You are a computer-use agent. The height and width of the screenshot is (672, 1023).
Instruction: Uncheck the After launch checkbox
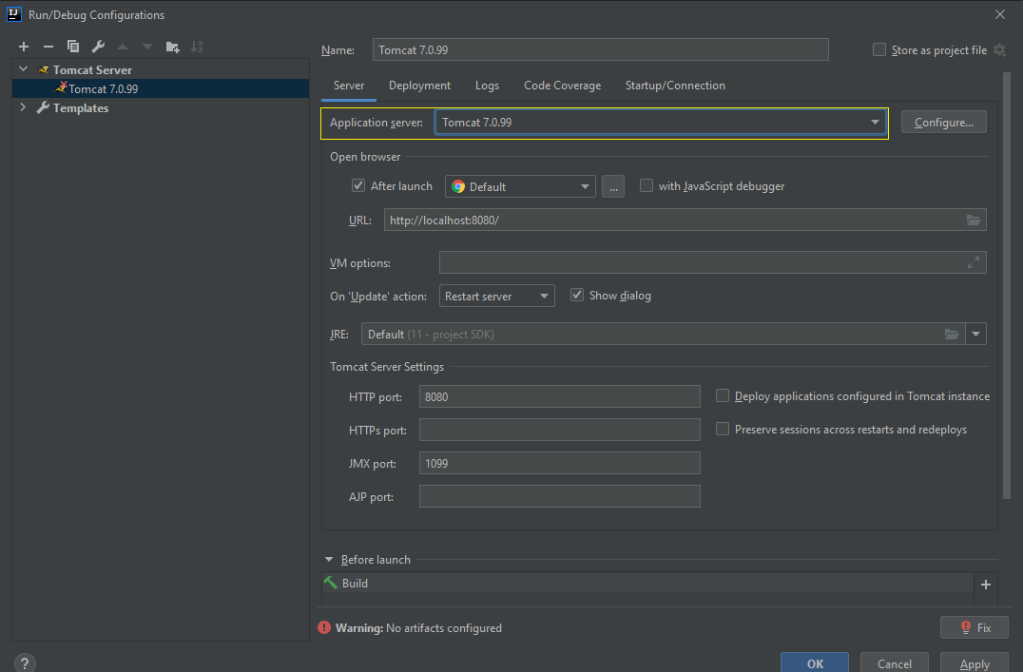coord(358,186)
